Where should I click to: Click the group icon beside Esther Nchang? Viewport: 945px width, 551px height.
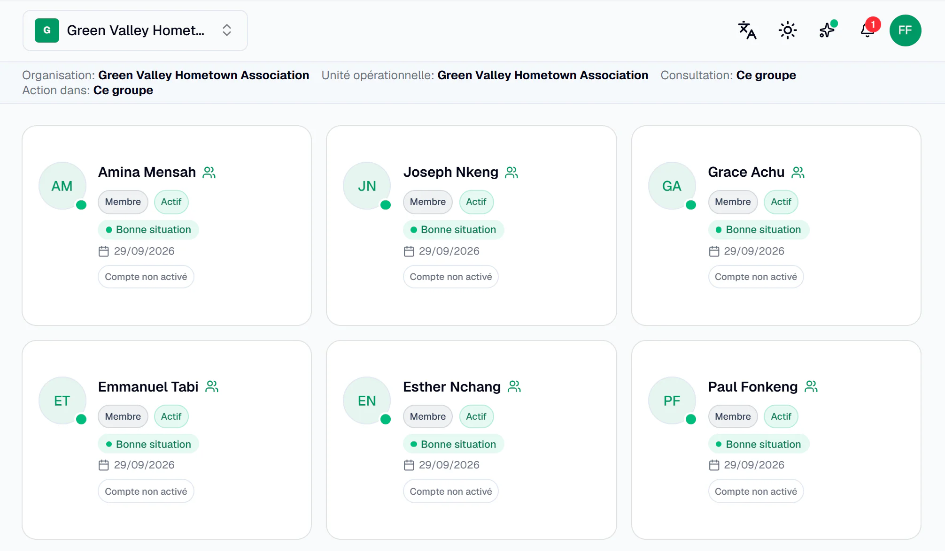coord(514,387)
